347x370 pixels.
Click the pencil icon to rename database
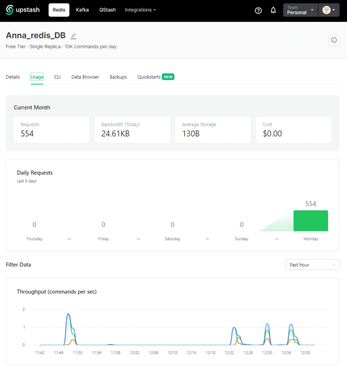(x=74, y=36)
